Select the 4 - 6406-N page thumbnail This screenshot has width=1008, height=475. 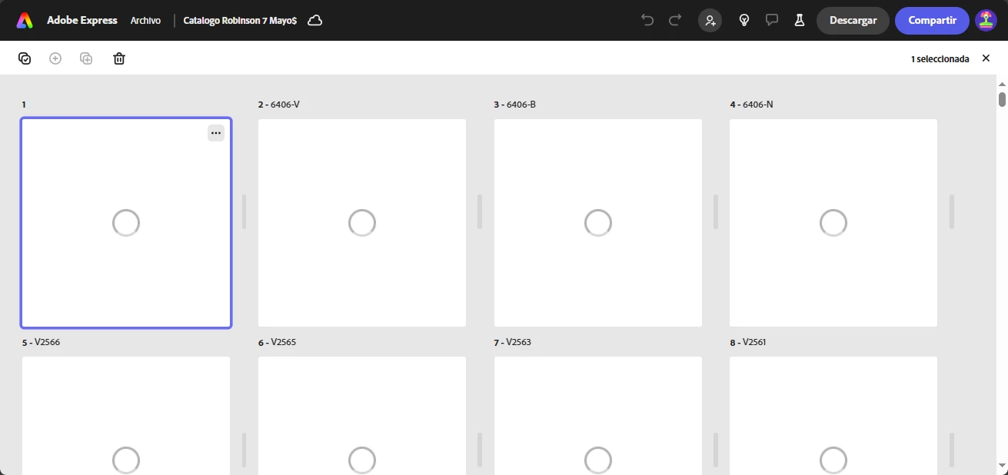click(x=833, y=223)
